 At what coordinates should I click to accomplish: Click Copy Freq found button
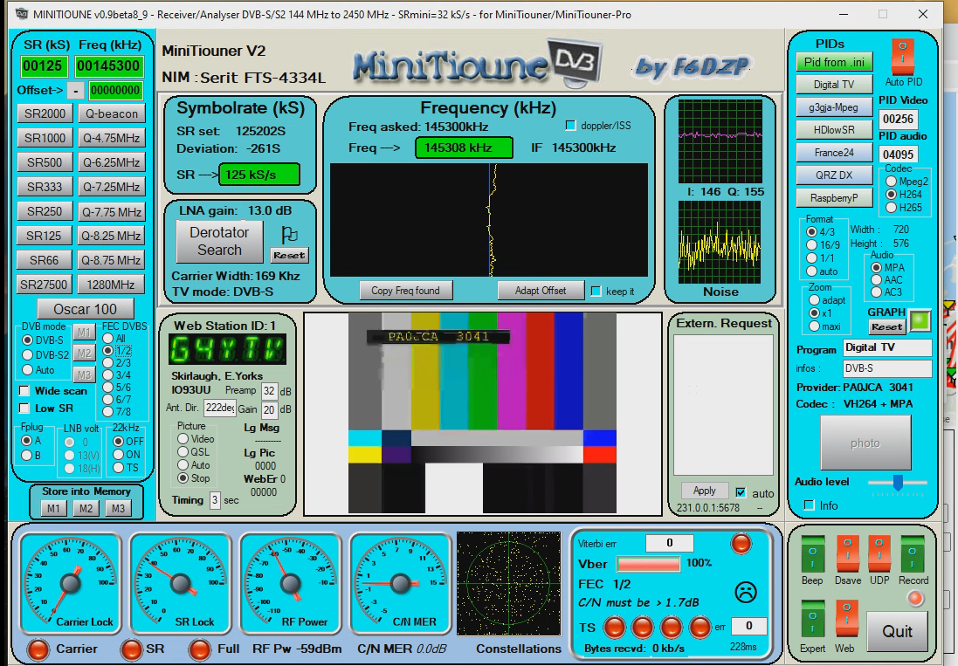[x=406, y=291]
